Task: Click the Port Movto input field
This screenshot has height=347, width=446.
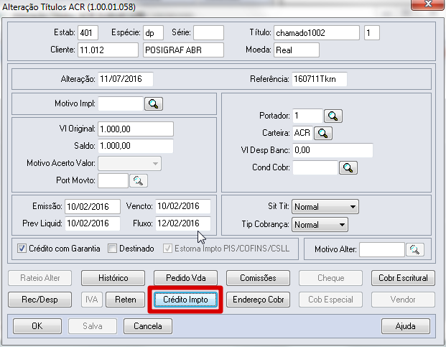Action: (x=113, y=180)
